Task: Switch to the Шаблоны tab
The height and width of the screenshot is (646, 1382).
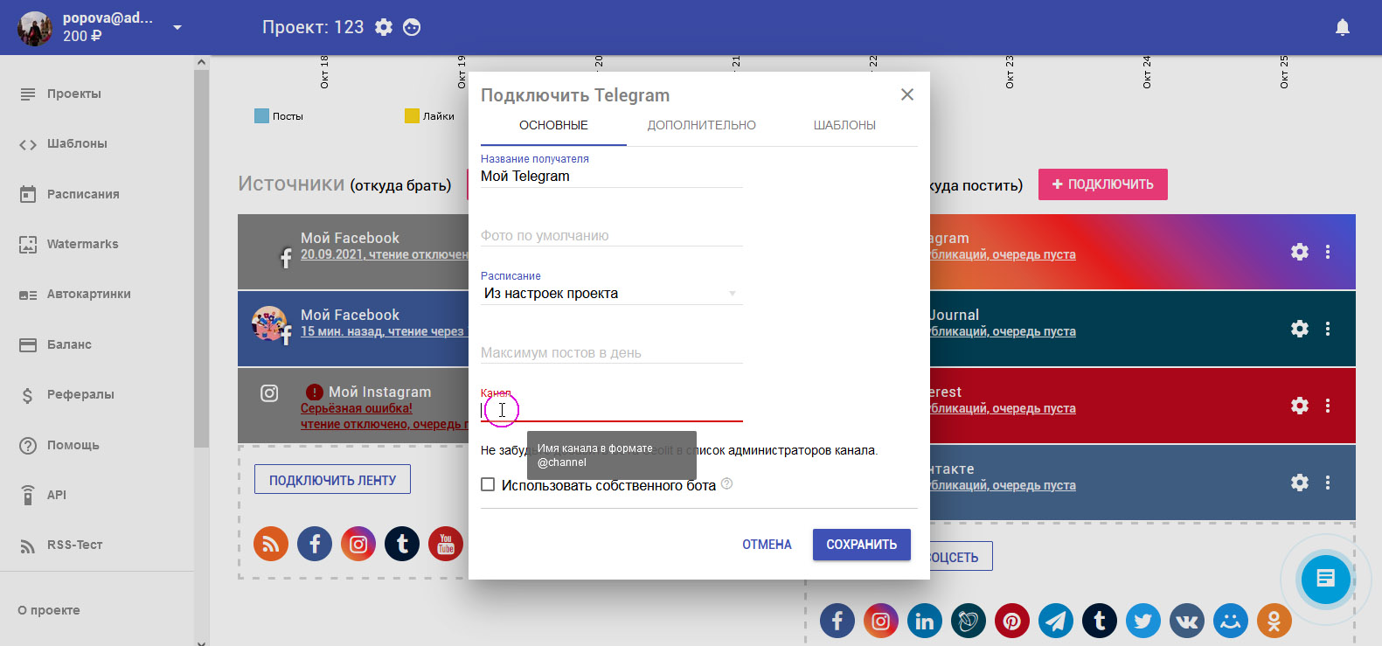Action: pos(844,125)
